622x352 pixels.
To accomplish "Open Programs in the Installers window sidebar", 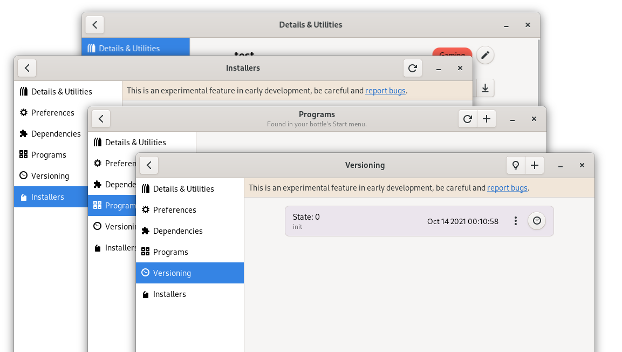I will coord(49,155).
